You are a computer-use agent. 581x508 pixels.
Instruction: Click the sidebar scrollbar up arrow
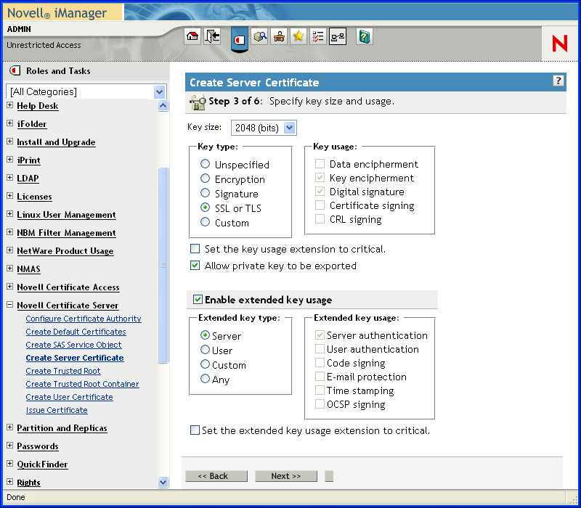163,106
